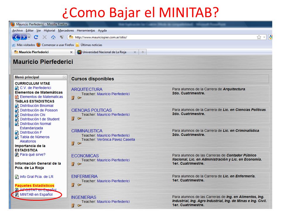
Task: Open Comenzar a usar Firefox bookmark
Action: 55,45
